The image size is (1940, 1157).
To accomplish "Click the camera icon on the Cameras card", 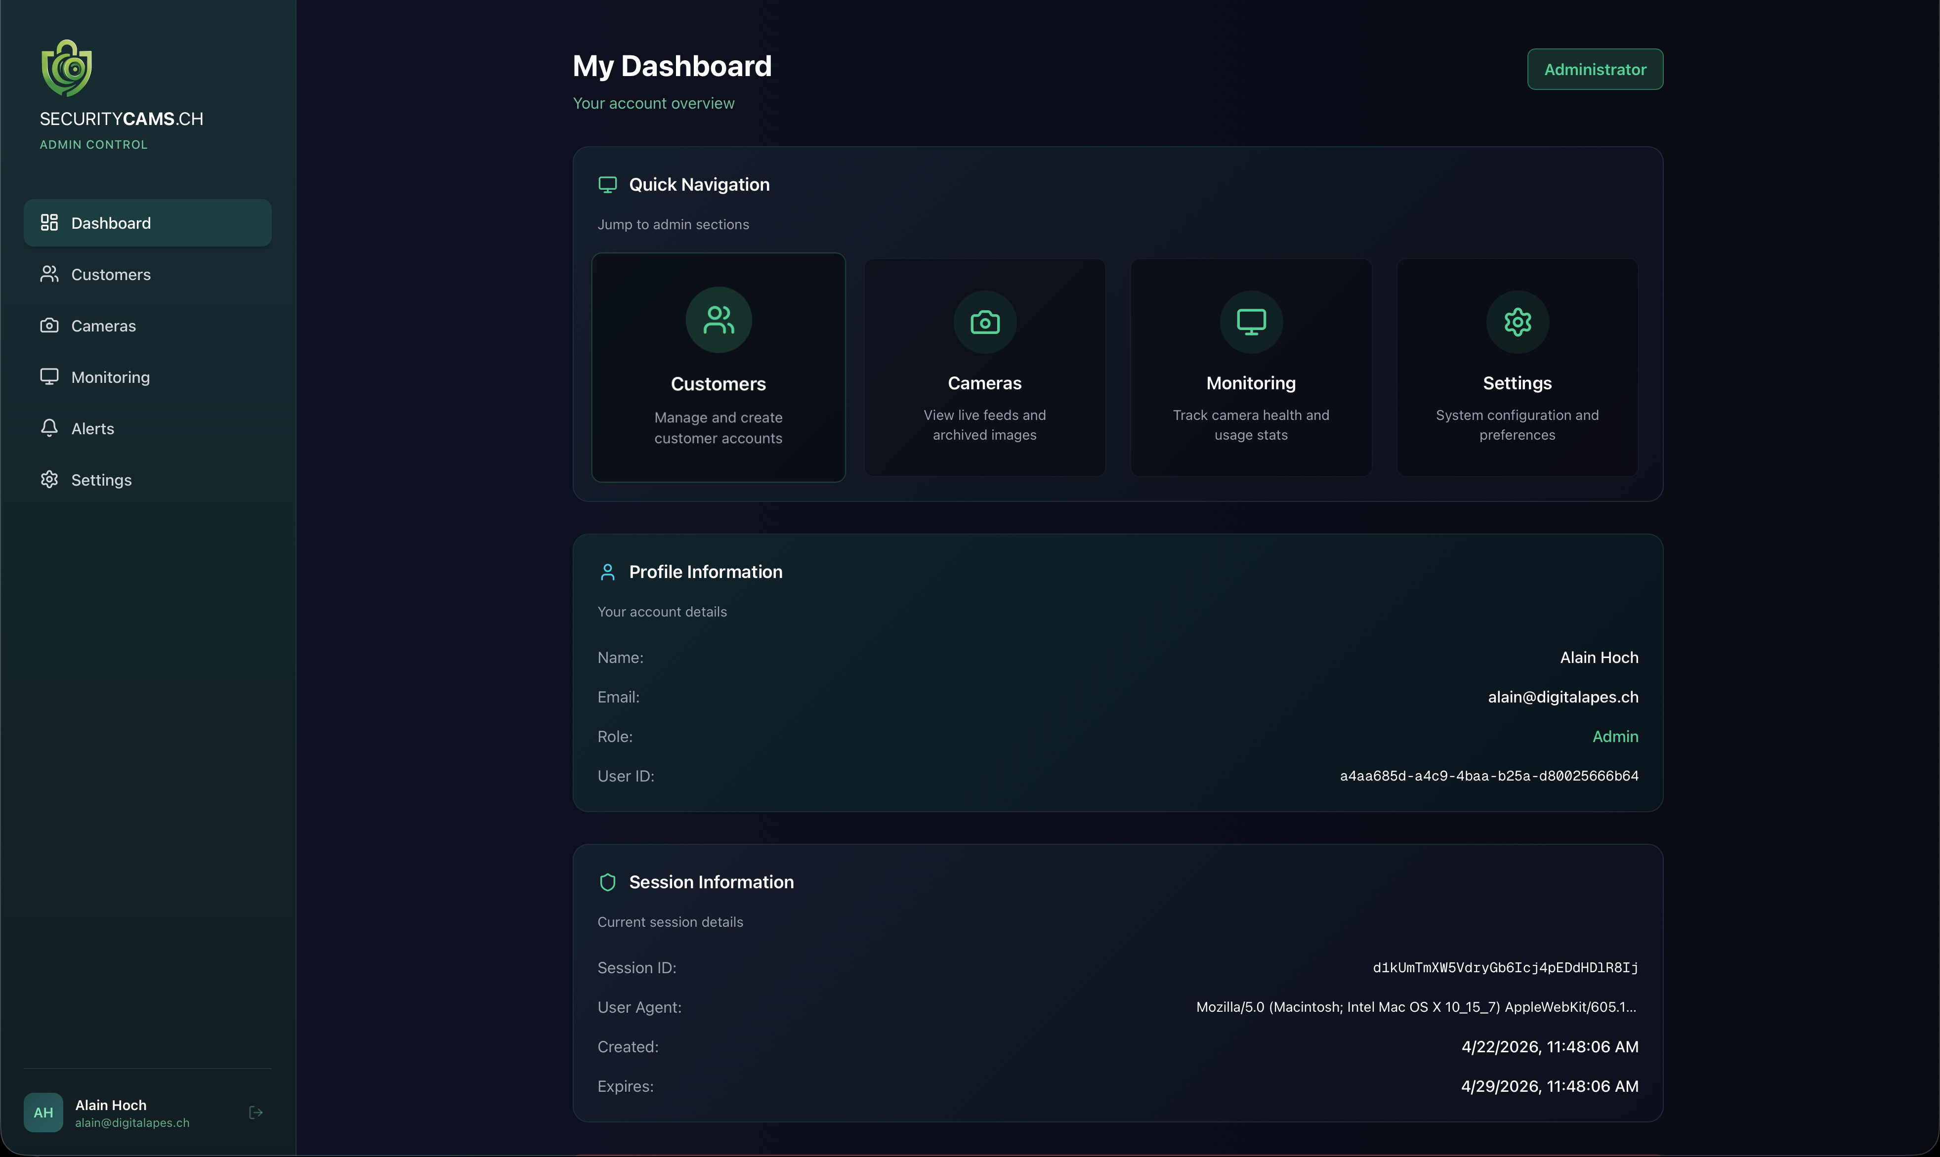I will (984, 322).
